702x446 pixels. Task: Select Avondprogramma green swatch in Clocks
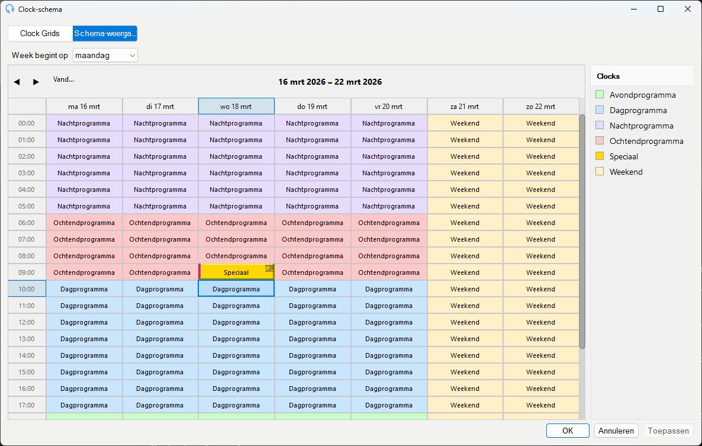click(x=600, y=95)
